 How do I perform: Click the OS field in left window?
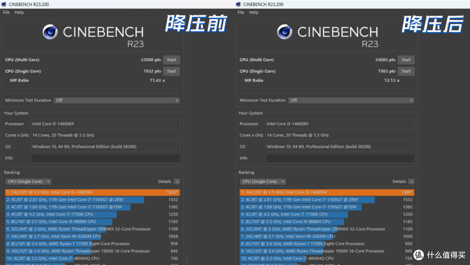pyautogui.click(x=105, y=146)
